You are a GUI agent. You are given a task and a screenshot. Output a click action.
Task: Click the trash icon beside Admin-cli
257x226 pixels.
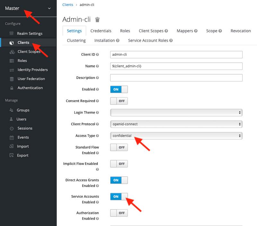(97, 20)
